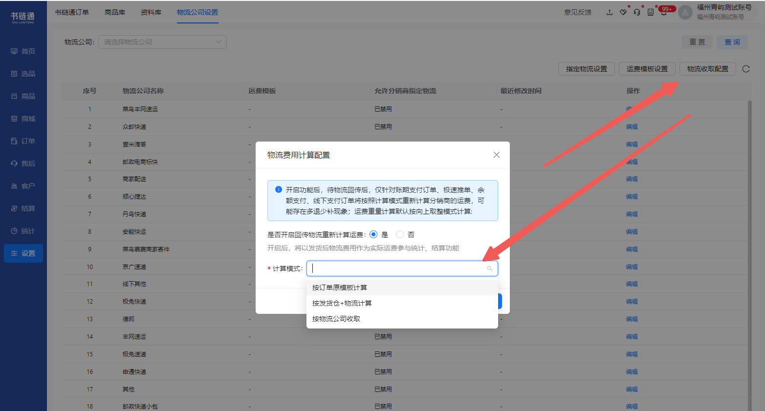The image size is (765, 411).
Task: Choose 按物流公司收取 option
Action: pyautogui.click(x=402, y=319)
